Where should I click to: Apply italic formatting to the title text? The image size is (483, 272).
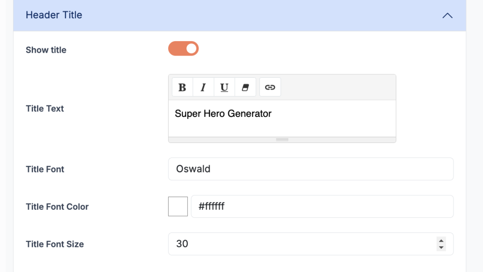[203, 87]
